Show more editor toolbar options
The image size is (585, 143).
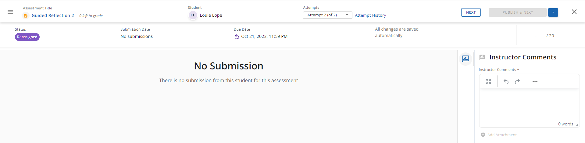[x=535, y=81]
